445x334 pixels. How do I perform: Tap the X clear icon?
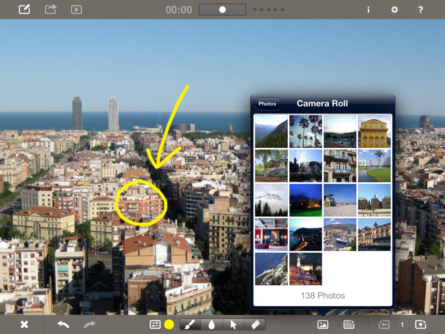[x=24, y=324]
